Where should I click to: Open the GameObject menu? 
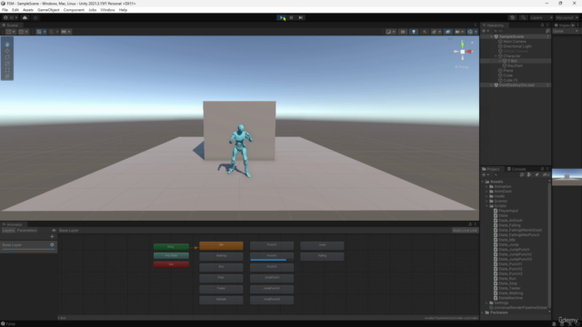48,10
